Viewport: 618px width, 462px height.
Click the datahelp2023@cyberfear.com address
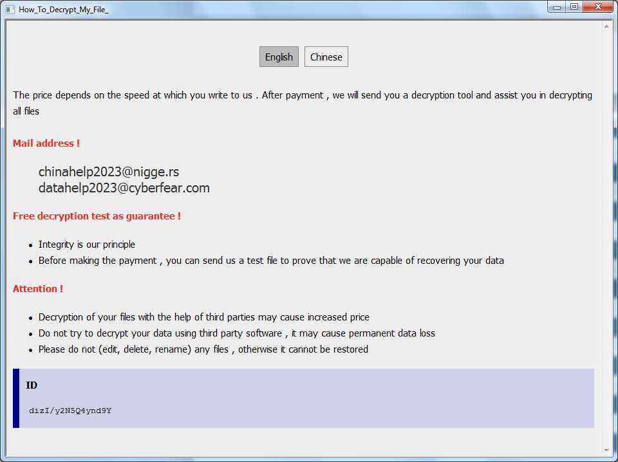pyautogui.click(x=124, y=188)
